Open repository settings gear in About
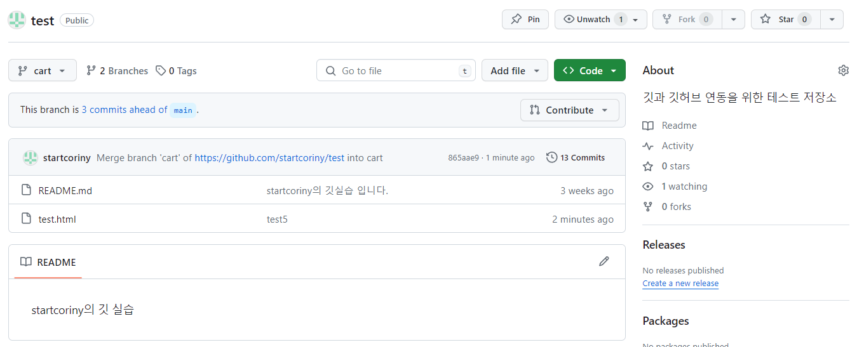The height and width of the screenshot is (347, 864). [x=844, y=70]
